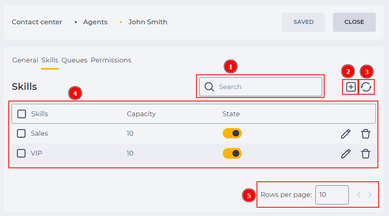Click the add skill plus icon
The width and height of the screenshot is (389, 216).
[350, 87]
